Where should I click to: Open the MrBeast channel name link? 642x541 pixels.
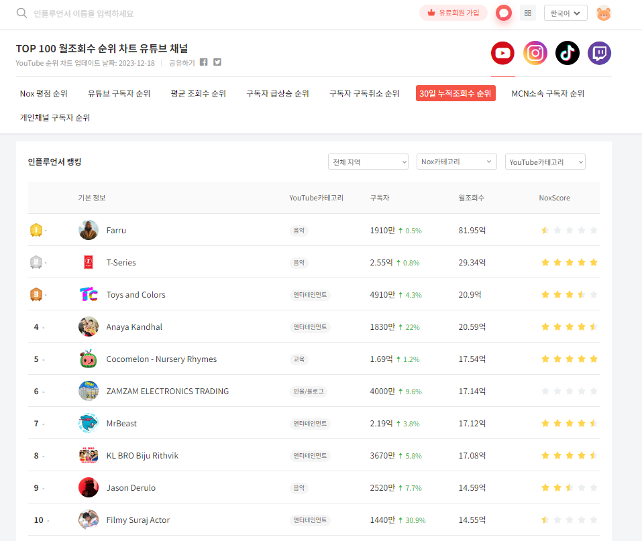[x=121, y=424]
